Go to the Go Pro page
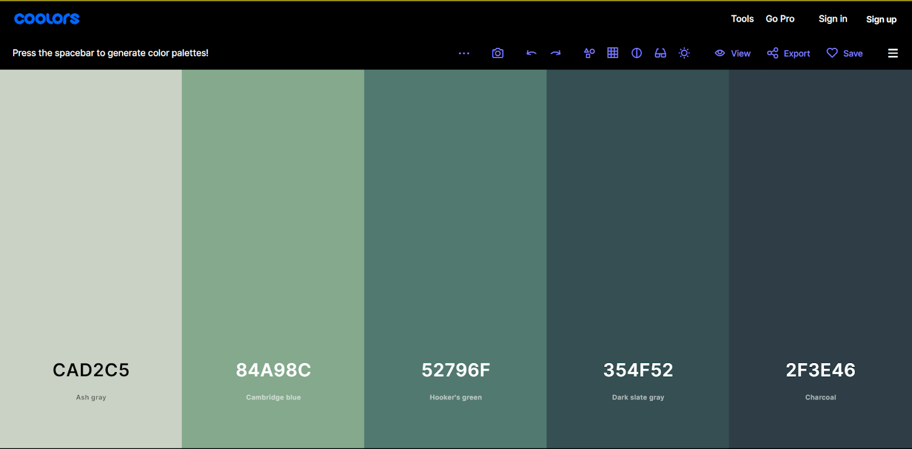 click(780, 19)
